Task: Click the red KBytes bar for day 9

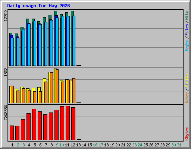Action: coord(56,125)
